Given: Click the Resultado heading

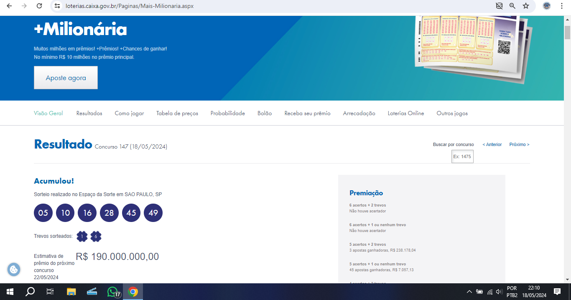Looking at the screenshot, I should (x=63, y=144).
